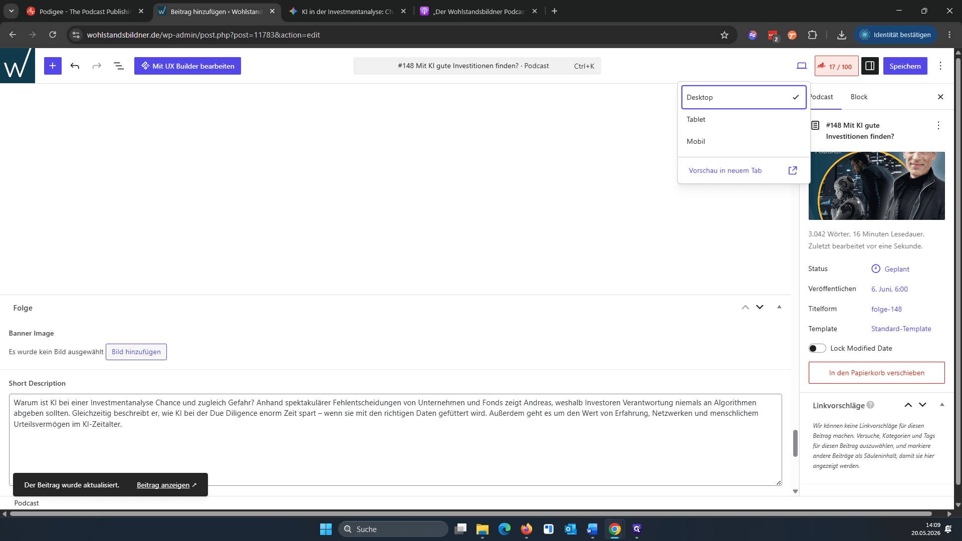The width and height of the screenshot is (962, 541).
Task: Open the SEO score 17 / 100 indicator
Action: click(x=836, y=66)
